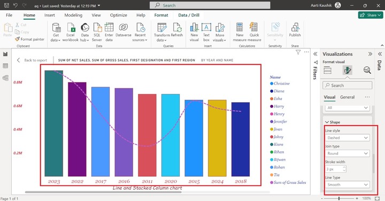Switch to the Modeling tab

[73, 15]
